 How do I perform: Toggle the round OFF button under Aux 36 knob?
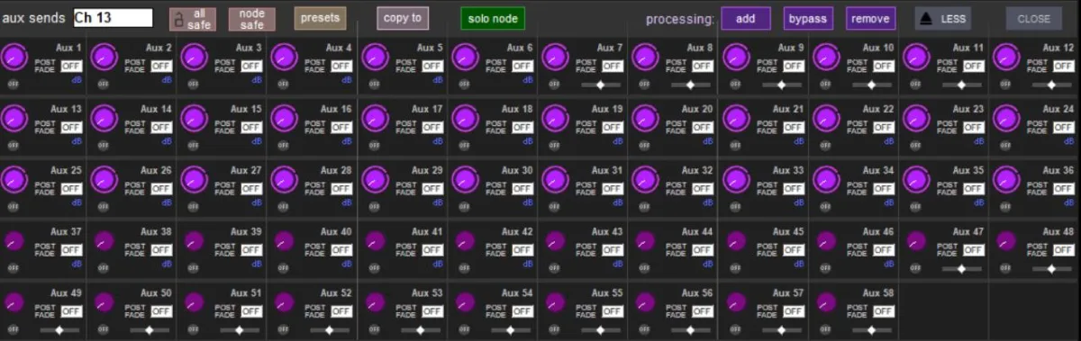(x=1005, y=206)
